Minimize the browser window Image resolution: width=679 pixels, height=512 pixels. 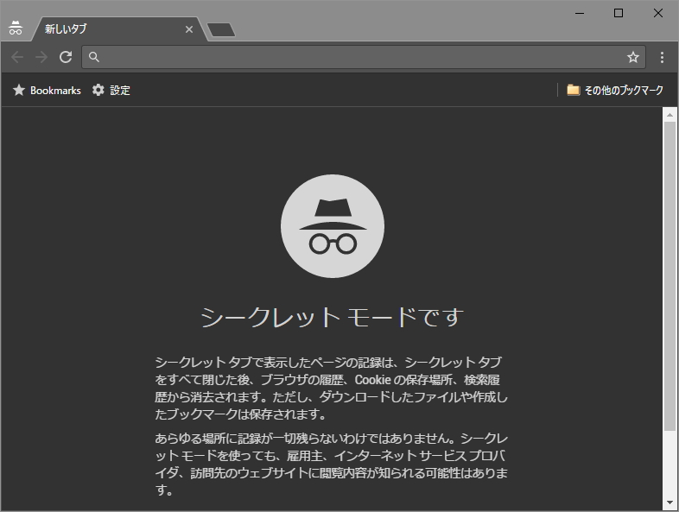580,14
